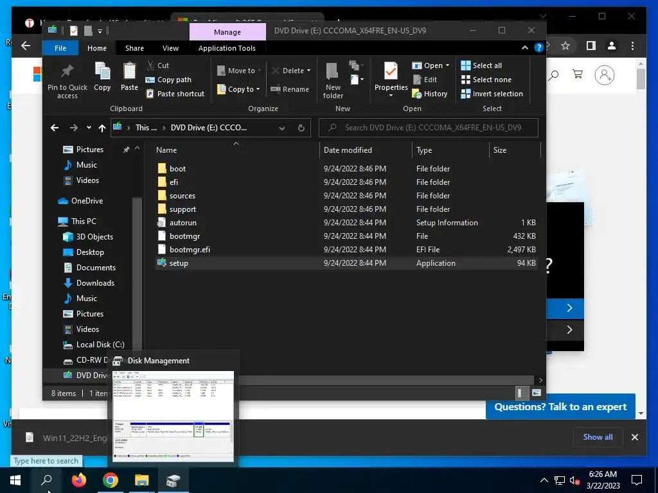658x493 pixels.
Task: Click Cut in the Clipboard group
Action: [158, 65]
